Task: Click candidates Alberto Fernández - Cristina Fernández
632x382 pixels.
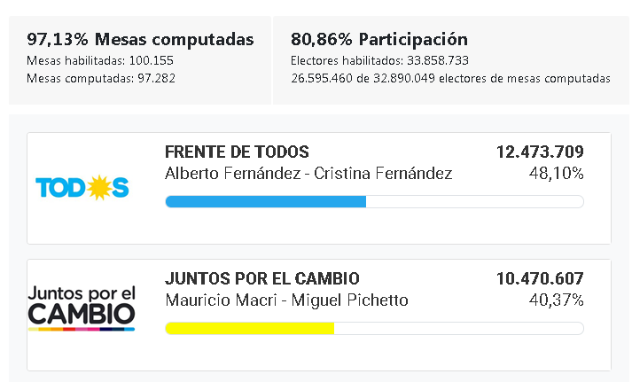Action: pos(308,173)
